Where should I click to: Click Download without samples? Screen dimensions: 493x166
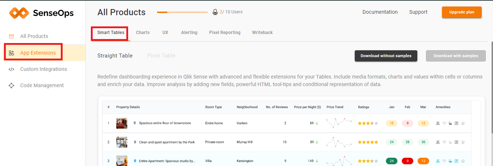coord(386,56)
